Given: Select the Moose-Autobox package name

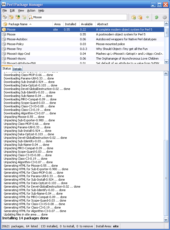Looking at the screenshot, I should 17,39.
